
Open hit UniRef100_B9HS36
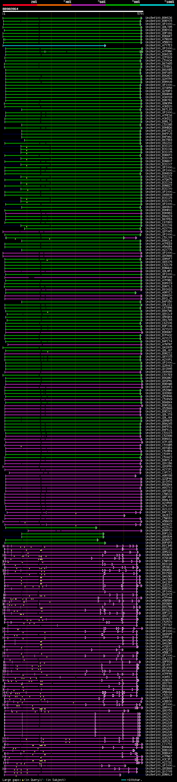click(x=159, y=18)
